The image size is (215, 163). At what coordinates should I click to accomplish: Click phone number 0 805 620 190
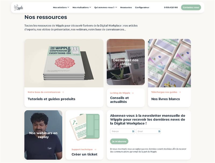point(171,8)
